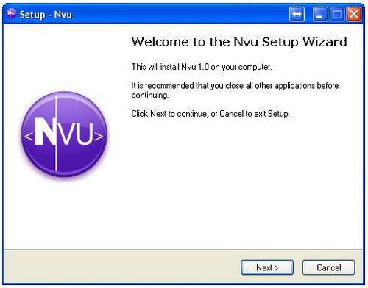Close the Setup - Nvu window
Image resolution: width=368 pixels, height=288 pixels.
[x=354, y=14]
